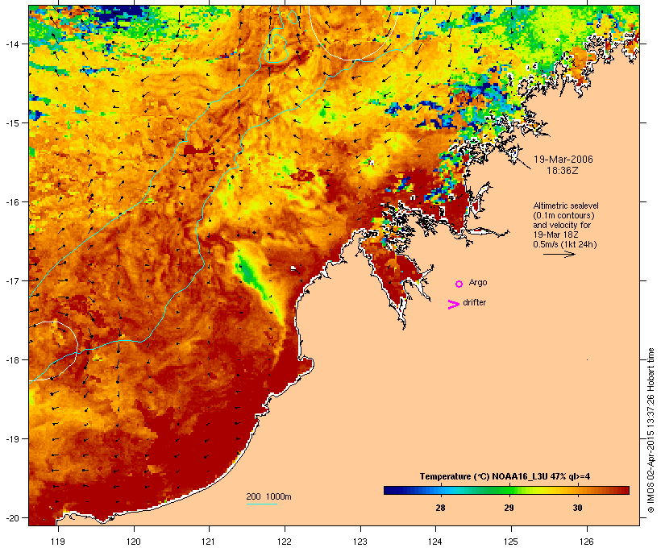Click the longitude axis label 120
This screenshot has height=548, width=661.
click(134, 542)
